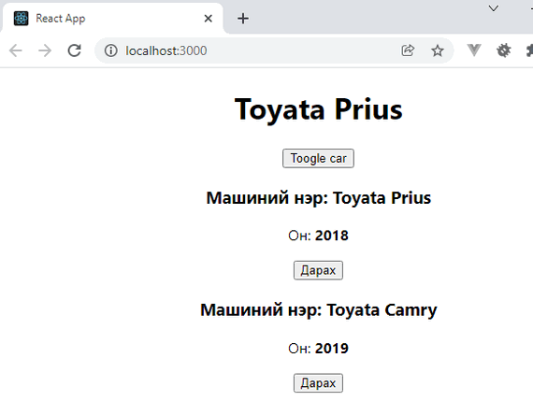The width and height of the screenshot is (533, 401).
Task: View site information for localhost
Action: [111, 50]
